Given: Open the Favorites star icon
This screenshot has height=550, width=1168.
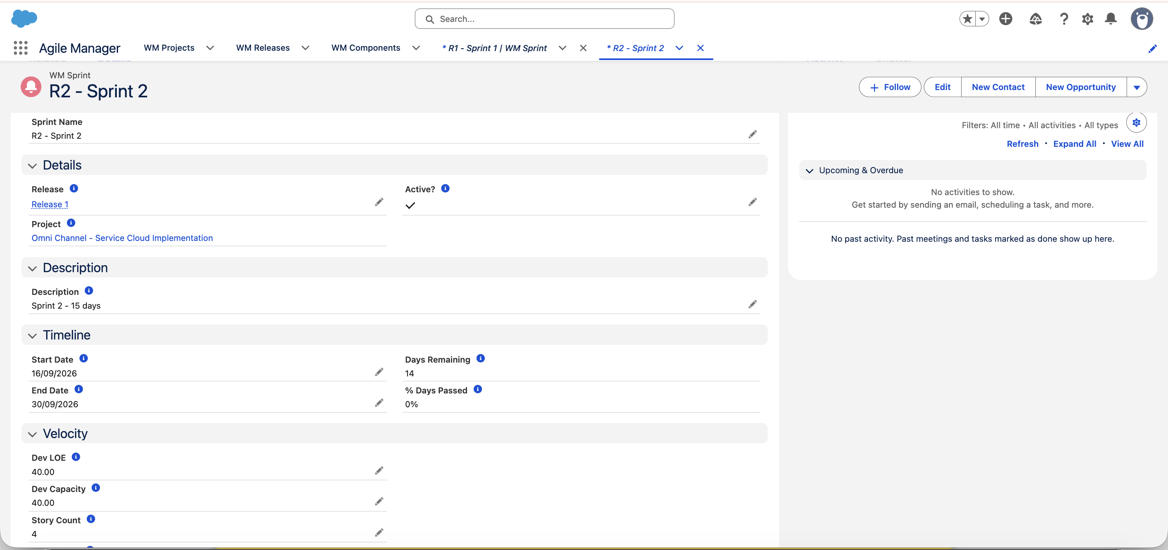Looking at the screenshot, I should 967,19.
